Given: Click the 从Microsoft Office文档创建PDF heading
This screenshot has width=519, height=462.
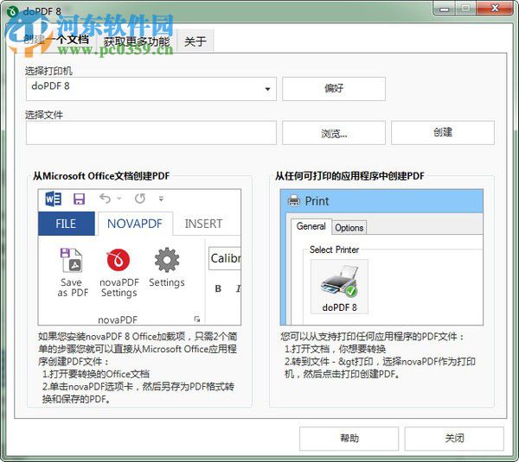Looking at the screenshot, I should click(x=101, y=176).
